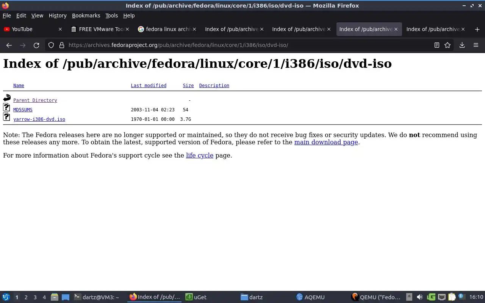This screenshot has height=303, width=485.
Task: Switch to the QEMU Fedora window
Action: tap(376, 297)
